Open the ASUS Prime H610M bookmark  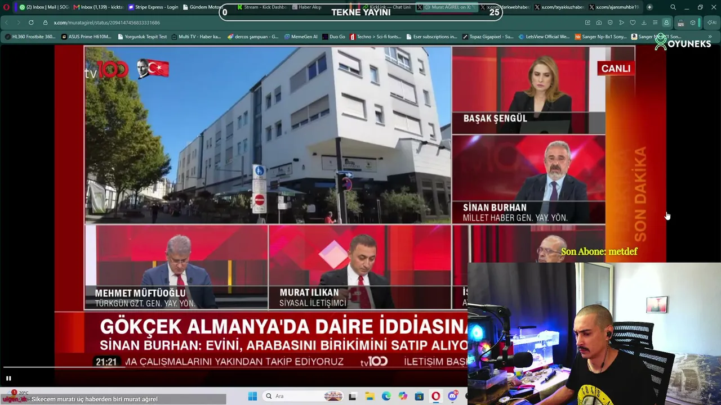tap(87, 37)
